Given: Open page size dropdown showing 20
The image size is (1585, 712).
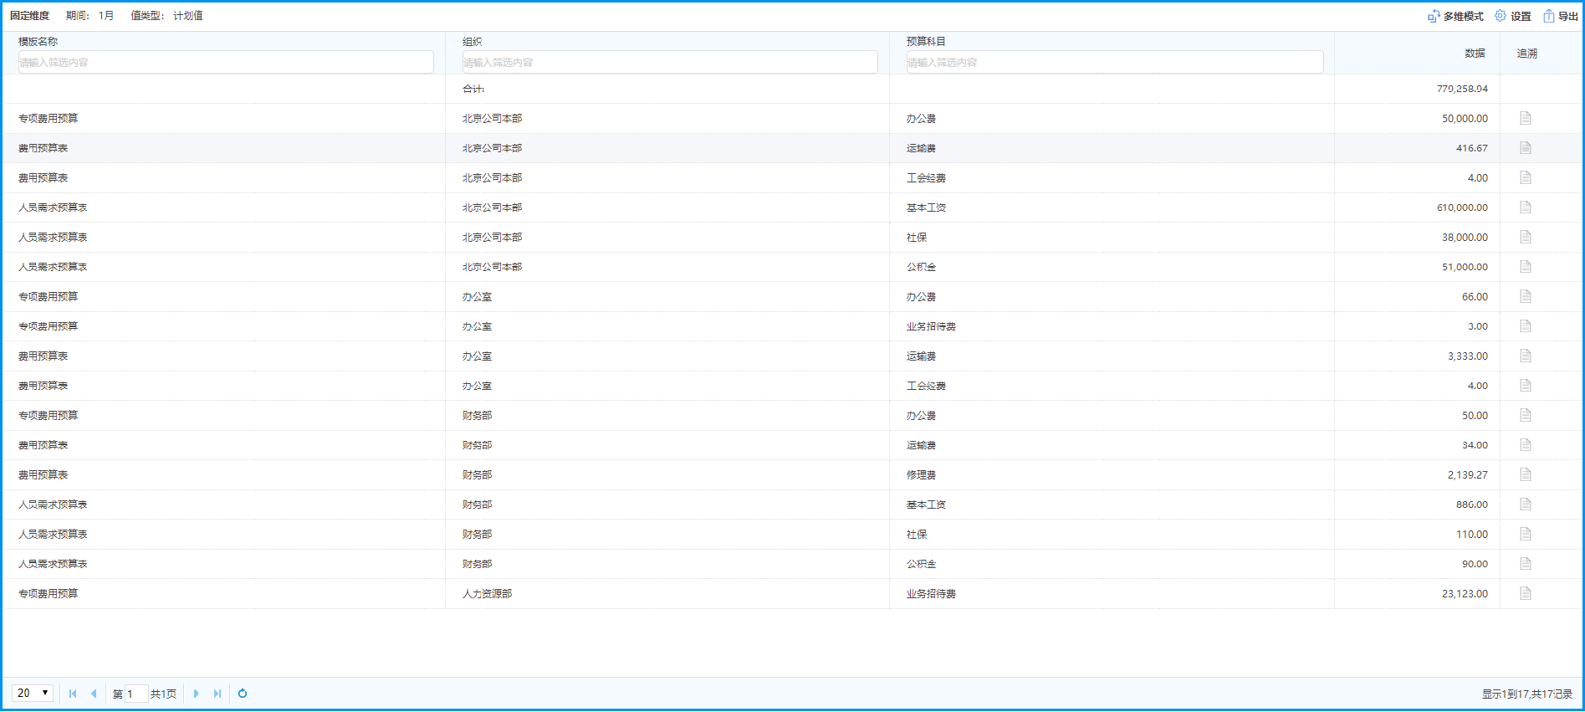Looking at the screenshot, I should coord(33,693).
